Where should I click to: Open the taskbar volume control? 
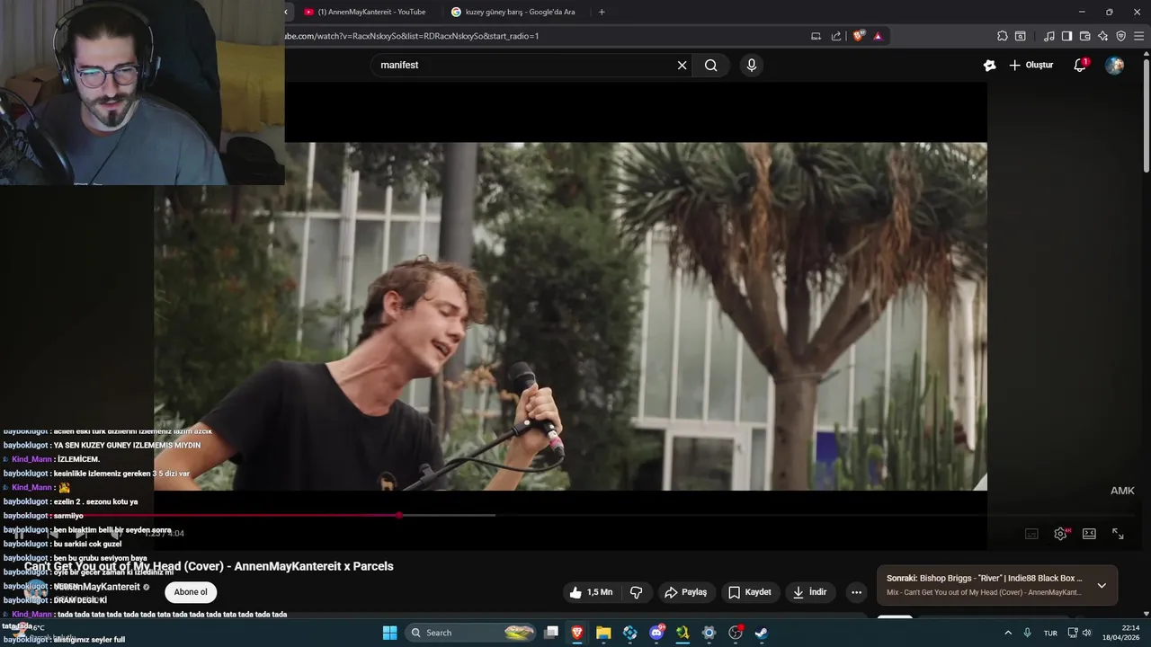pyautogui.click(x=1087, y=633)
